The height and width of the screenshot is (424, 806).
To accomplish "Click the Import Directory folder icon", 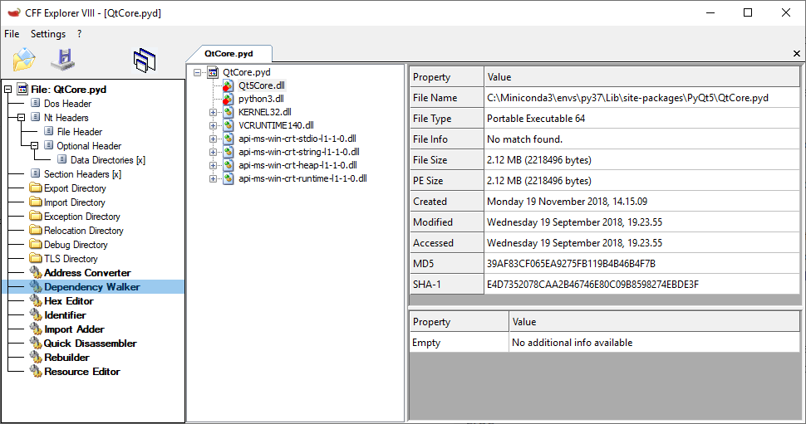I will tap(36, 202).
